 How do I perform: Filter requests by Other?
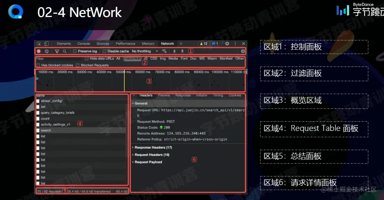240,59
